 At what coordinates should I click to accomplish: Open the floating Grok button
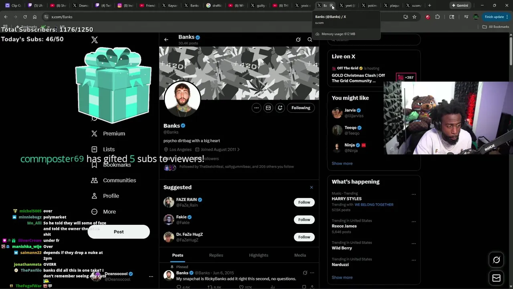point(496,260)
